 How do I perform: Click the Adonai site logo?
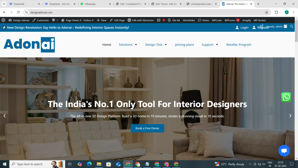[29, 45]
